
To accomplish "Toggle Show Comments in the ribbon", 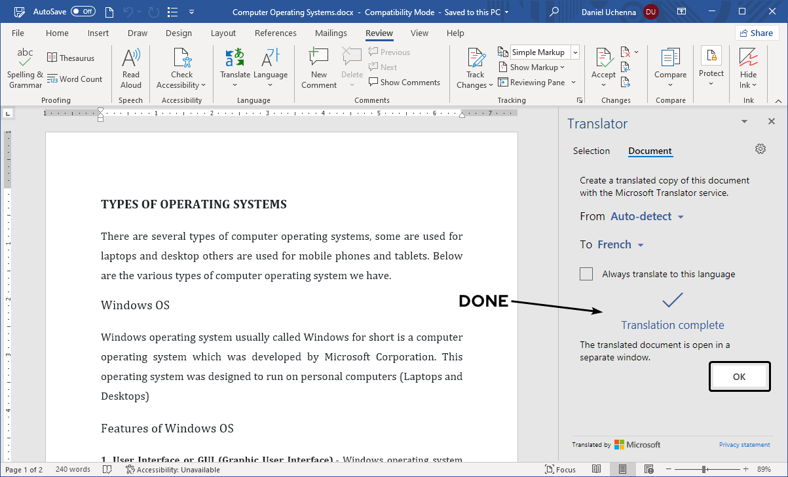I will (x=404, y=82).
